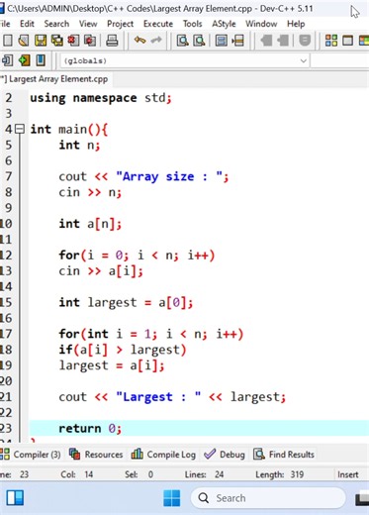Viewport: 369px width, 515px height.
Task: Click the 'if(a[i] > largest)' line
Action: 123,350
